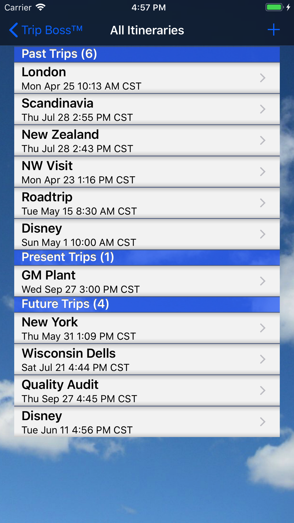Tap chevron on the Jun 11 Disney trip

pyautogui.click(x=263, y=422)
